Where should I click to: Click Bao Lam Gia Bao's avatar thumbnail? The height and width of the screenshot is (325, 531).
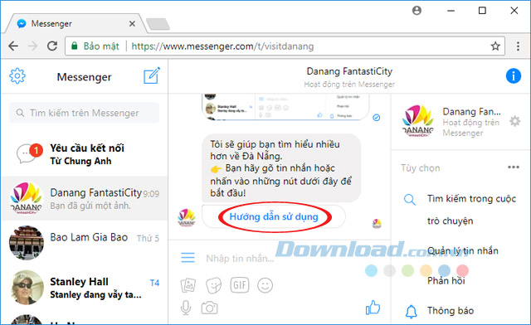point(27,243)
